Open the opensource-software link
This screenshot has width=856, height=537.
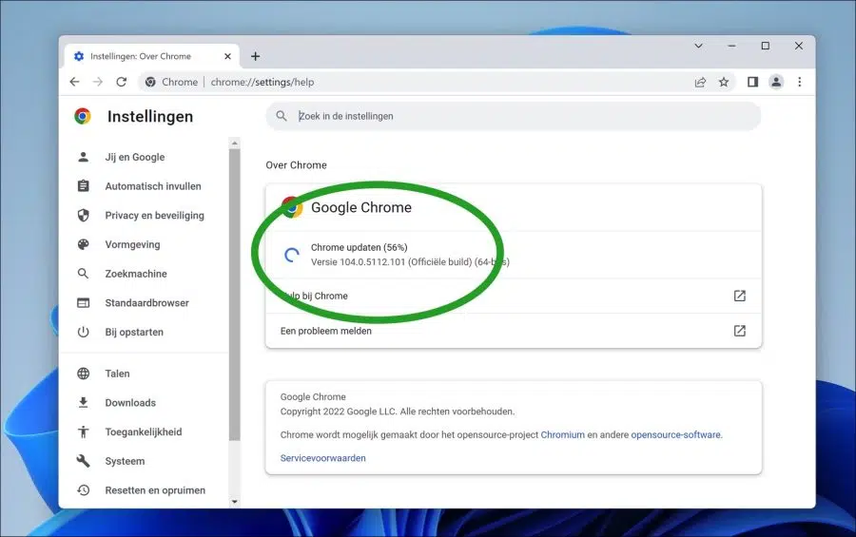(676, 435)
